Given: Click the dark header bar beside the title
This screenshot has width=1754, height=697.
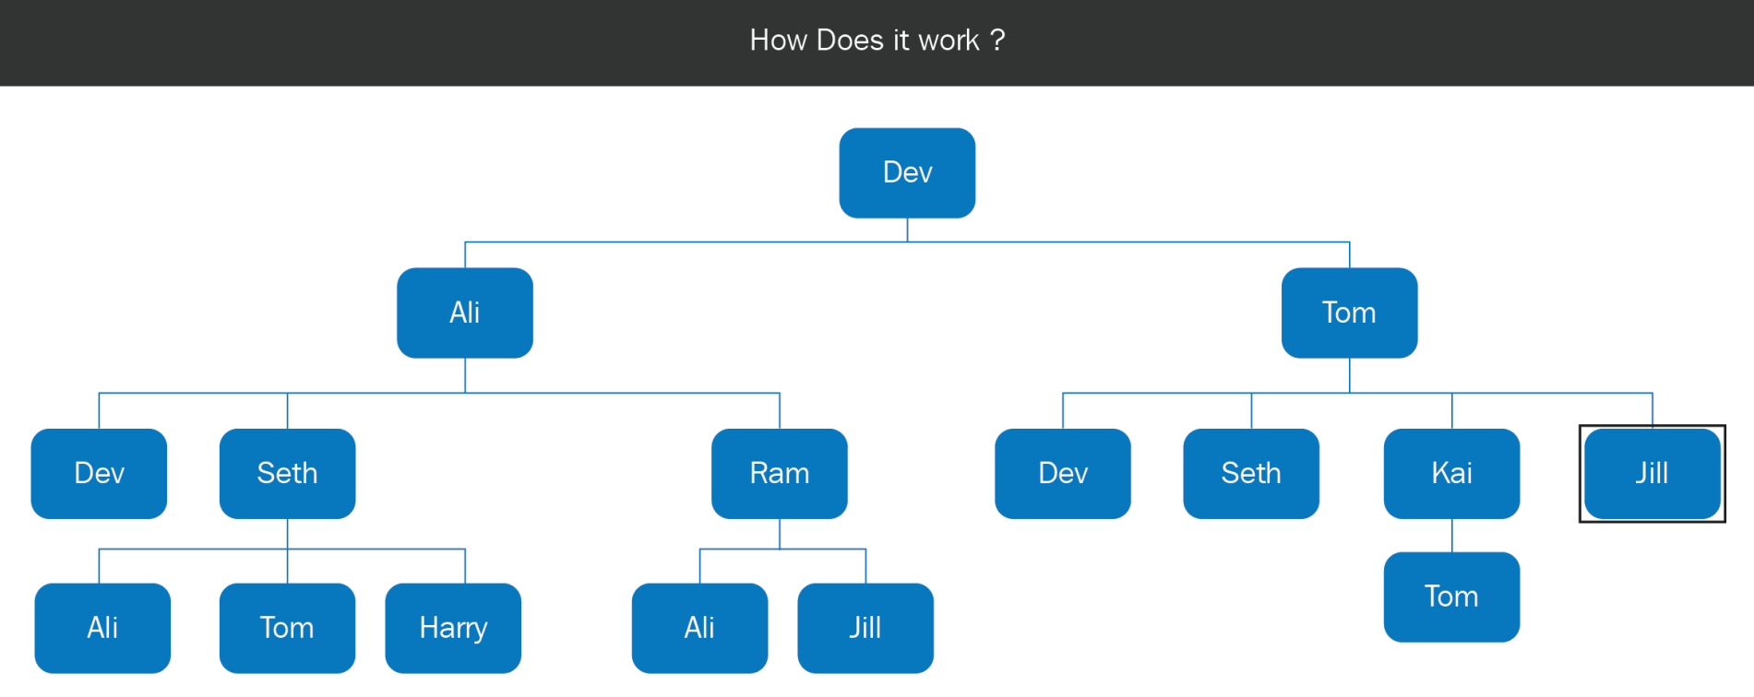Looking at the screenshot, I should pyautogui.click(x=369, y=42).
